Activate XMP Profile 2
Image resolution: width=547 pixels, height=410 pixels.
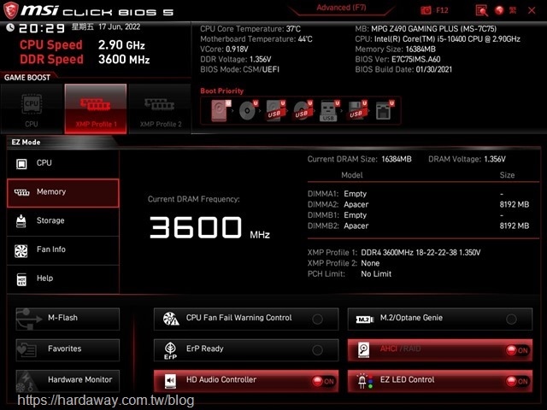(160, 108)
